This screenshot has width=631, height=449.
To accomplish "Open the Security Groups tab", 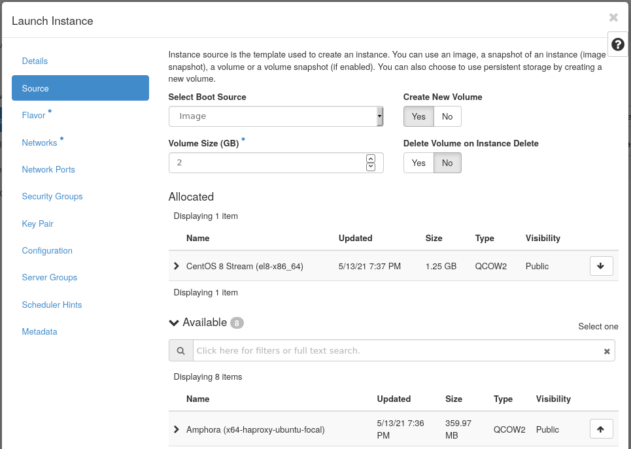I will pos(52,196).
